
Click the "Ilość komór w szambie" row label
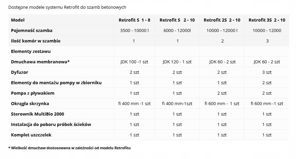[36, 41]
